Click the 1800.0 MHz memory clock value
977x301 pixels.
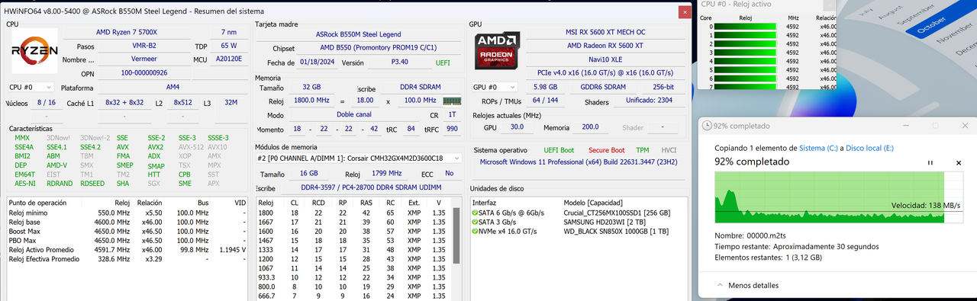click(x=311, y=101)
